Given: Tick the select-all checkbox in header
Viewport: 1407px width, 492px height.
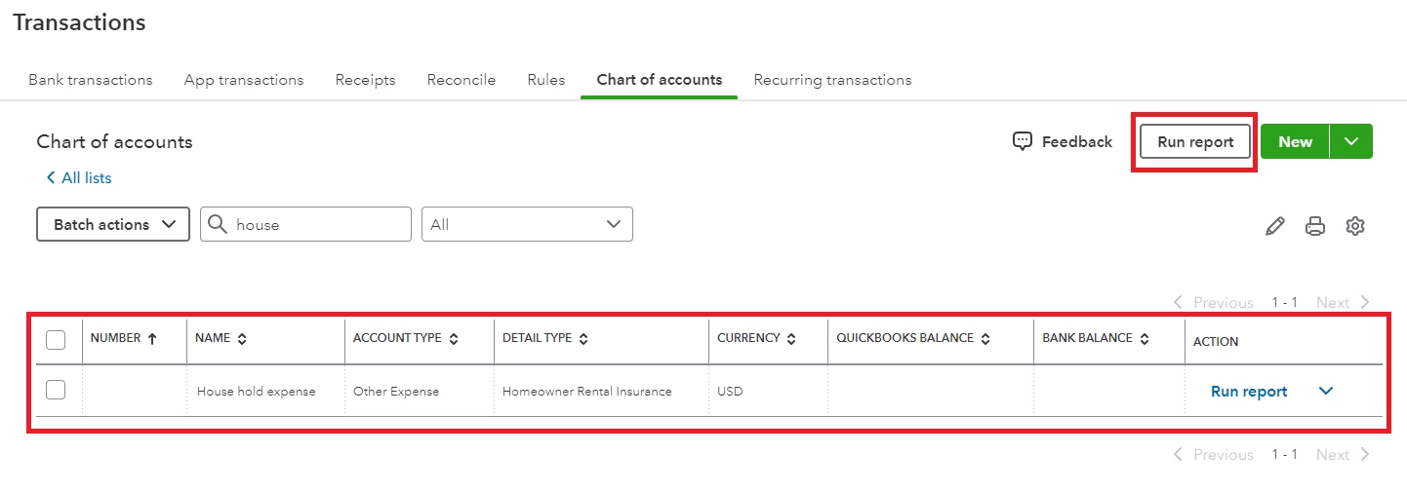Looking at the screenshot, I should click(57, 340).
